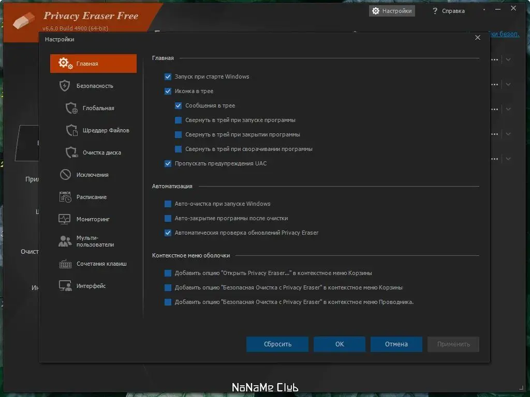Enable Свернуть в трей при закрытии программы

point(179,135)
